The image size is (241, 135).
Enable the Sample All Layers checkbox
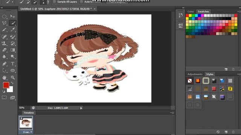54,2
